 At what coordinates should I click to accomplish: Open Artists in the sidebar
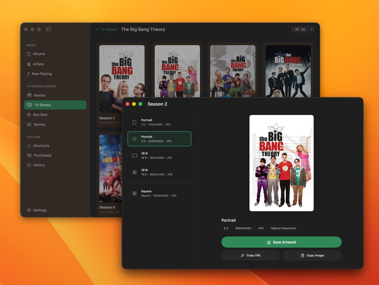click(x=55, y=64)
